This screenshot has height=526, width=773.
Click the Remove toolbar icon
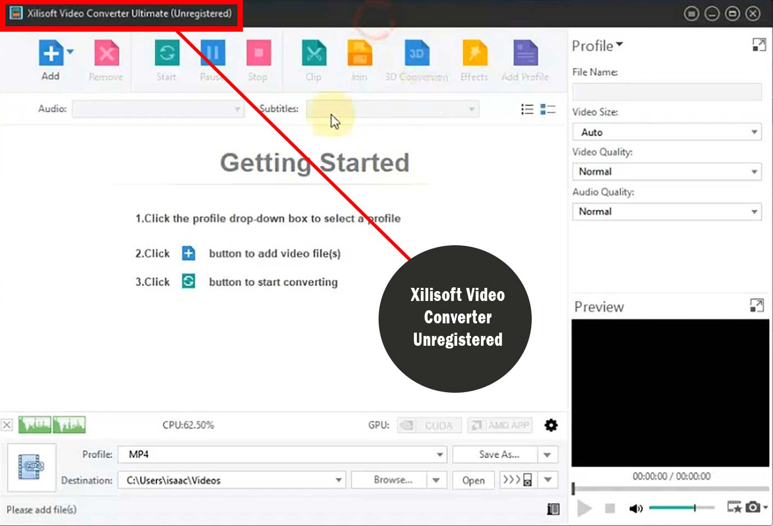coord(107,54)
